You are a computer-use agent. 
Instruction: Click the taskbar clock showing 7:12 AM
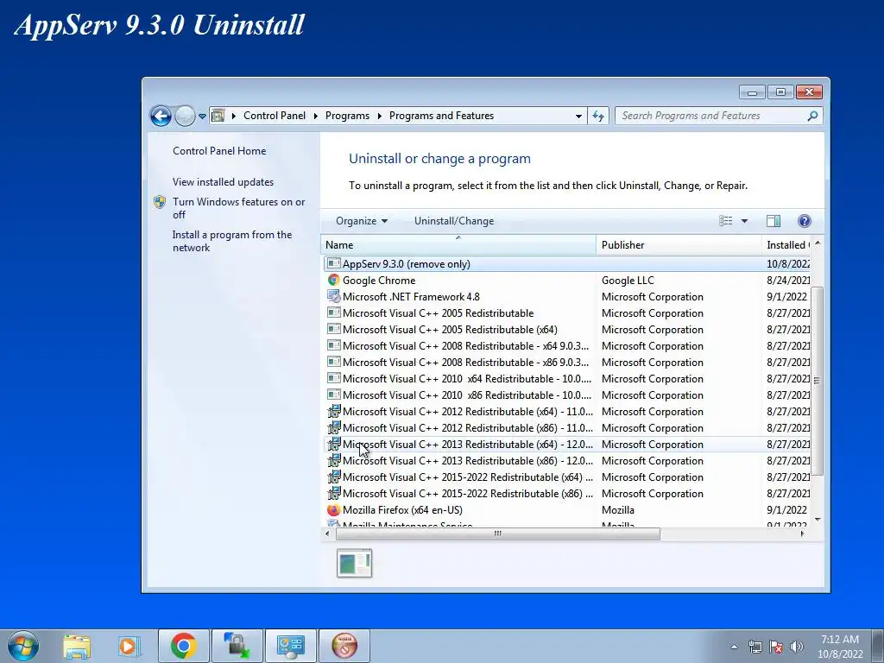pyautogui.click(x=840, y=647)
